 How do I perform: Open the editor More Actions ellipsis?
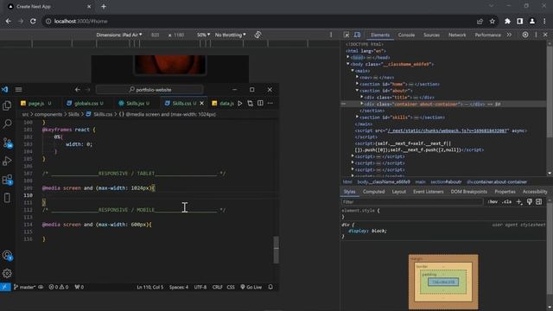point(270,104)
